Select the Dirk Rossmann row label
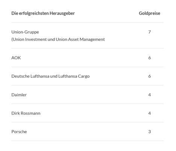176x151 pixels. [x=26, y=113]
